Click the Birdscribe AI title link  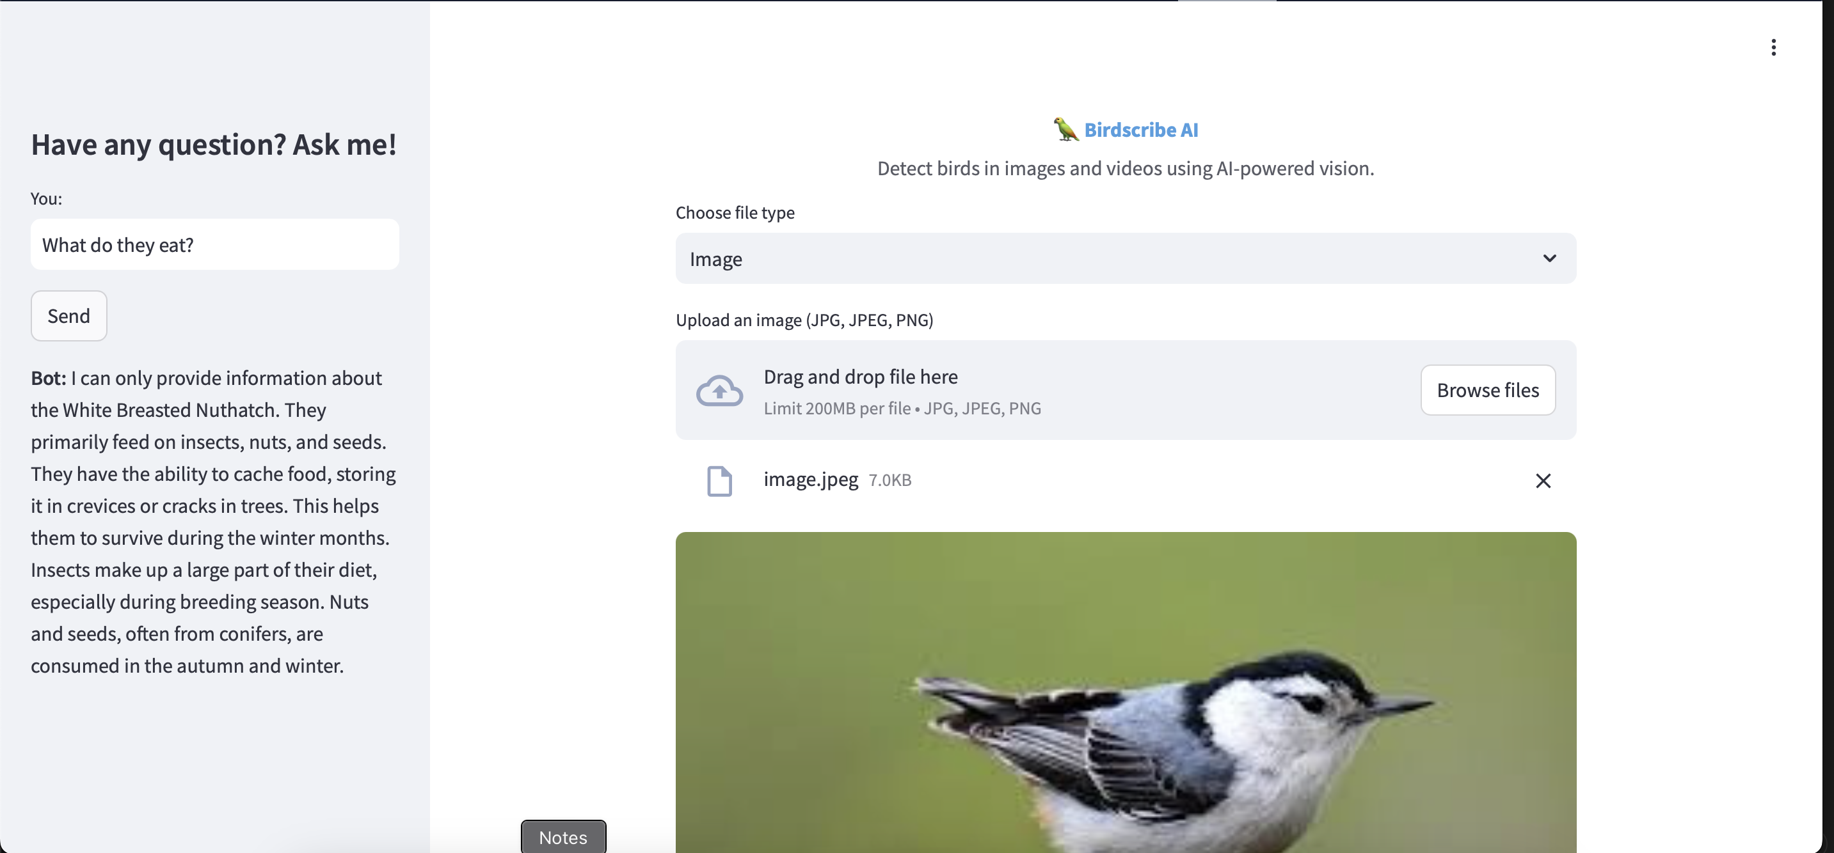[1140, 130]
